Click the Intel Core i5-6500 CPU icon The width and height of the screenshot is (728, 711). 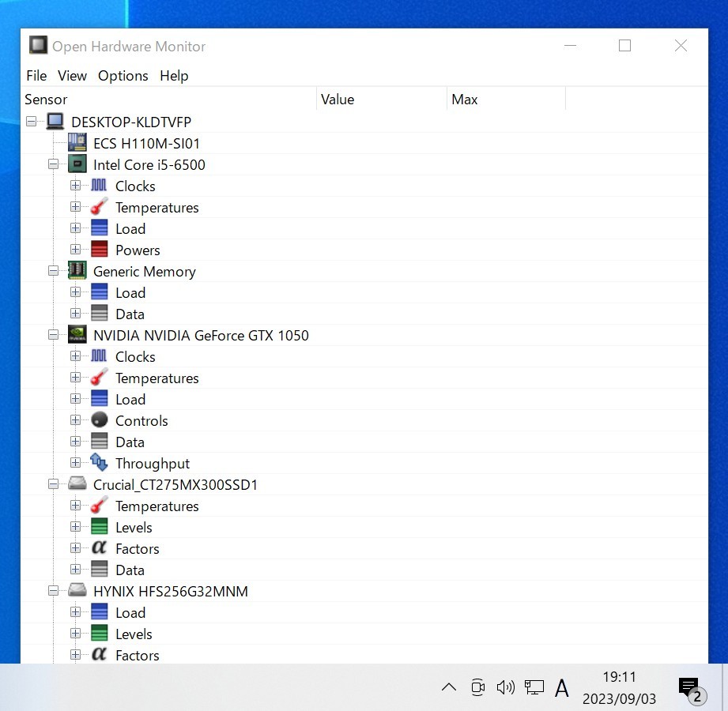77,164
